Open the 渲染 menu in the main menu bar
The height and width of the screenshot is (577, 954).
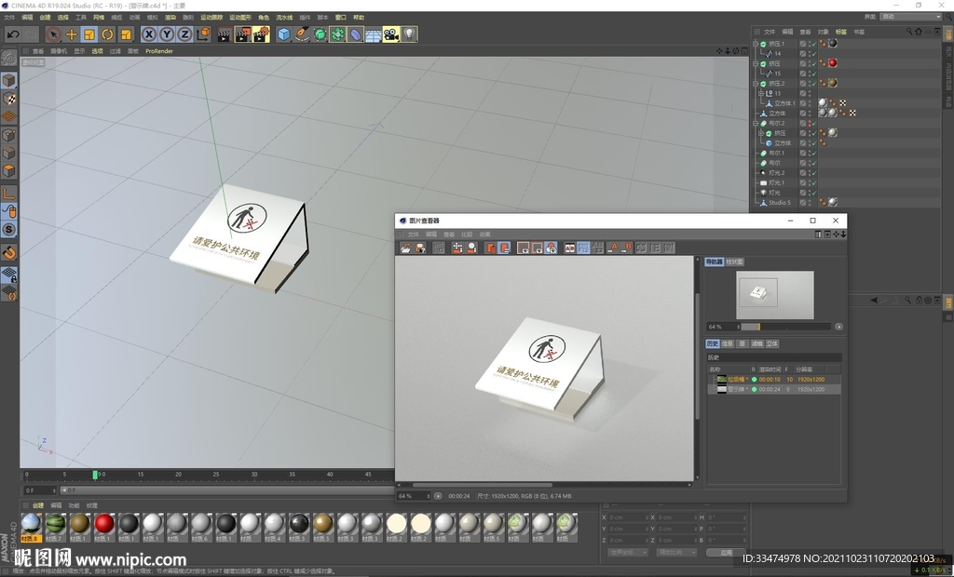(x=170, y=18)
